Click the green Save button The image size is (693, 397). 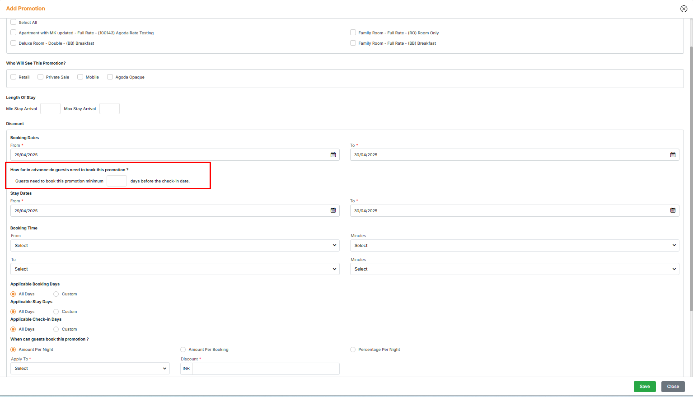coord(645,387)
